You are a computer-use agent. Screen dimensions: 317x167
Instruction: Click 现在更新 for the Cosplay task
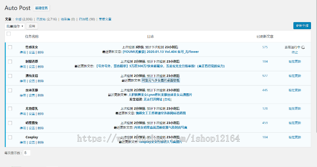tap(295, 137)
